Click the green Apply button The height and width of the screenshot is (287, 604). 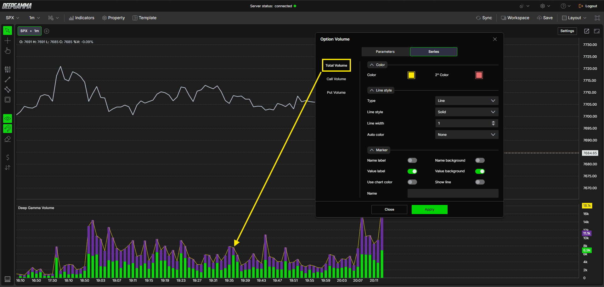click(x=429, y=209)
